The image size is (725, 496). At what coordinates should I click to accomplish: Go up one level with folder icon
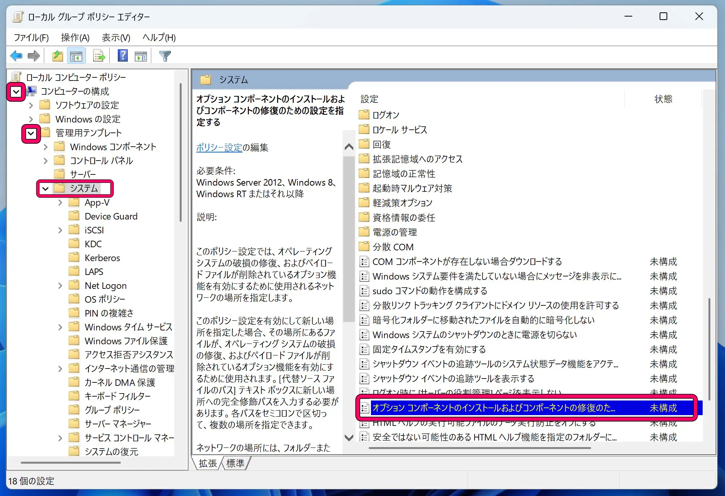[58, 56]
